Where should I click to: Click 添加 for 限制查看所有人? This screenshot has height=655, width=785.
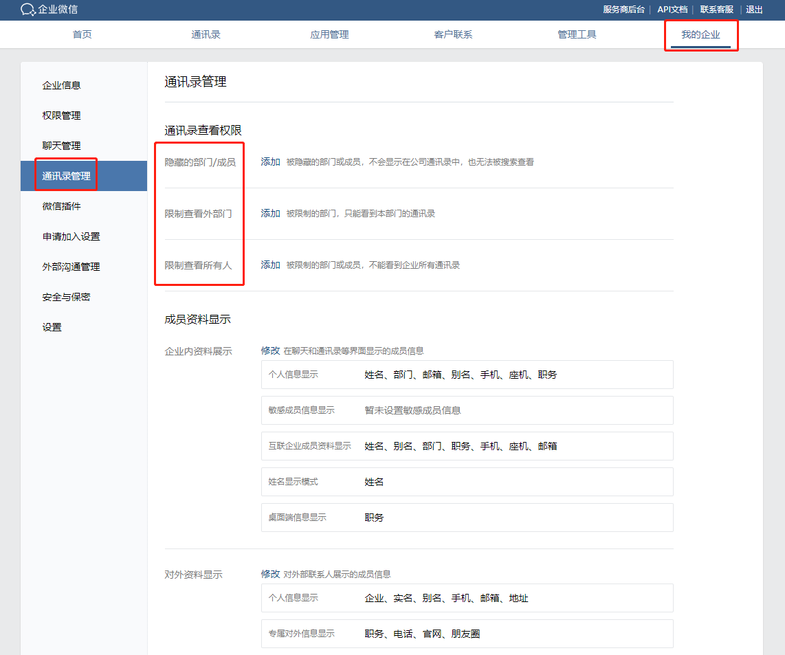(x=270, y=265)
